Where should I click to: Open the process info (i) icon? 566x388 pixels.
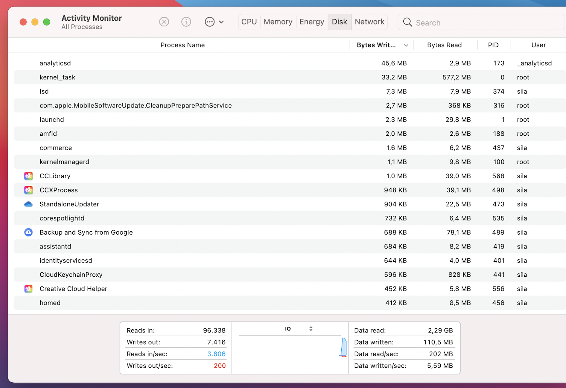click(x=186, y=22)
